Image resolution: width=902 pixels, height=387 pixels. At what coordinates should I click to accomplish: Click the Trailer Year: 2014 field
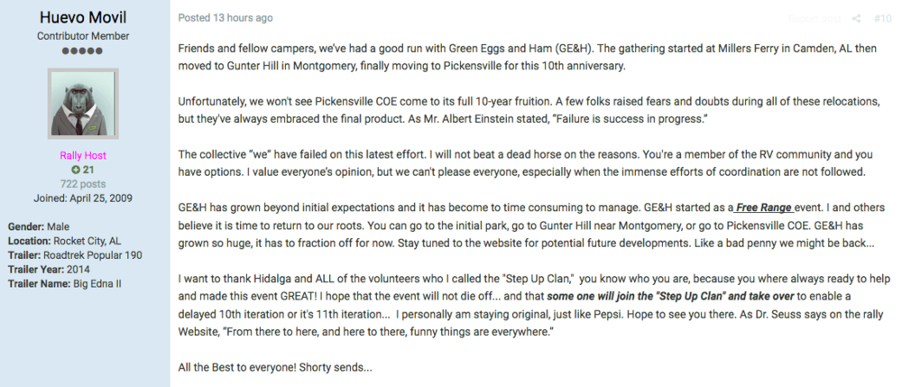50,268
